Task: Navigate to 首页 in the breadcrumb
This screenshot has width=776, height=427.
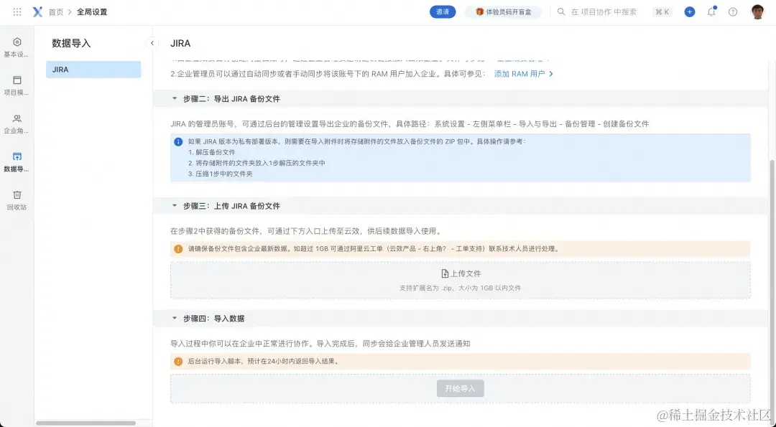Action: [55, 11]
